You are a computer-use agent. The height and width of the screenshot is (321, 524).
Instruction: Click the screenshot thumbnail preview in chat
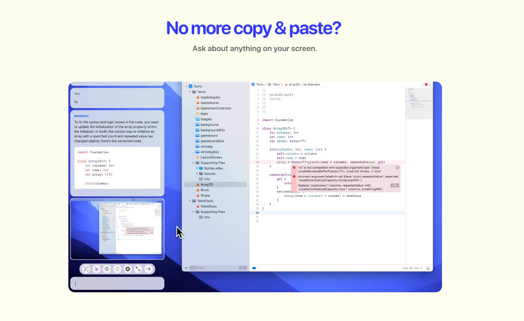pos(117,229)
